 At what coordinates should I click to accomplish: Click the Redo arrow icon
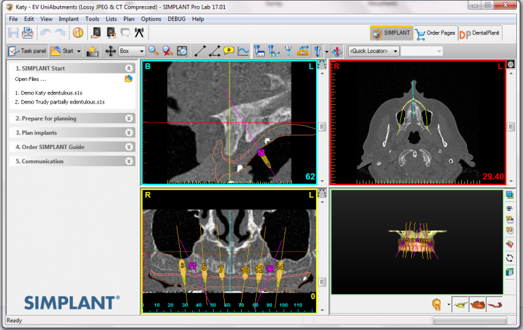click(60, 33)
